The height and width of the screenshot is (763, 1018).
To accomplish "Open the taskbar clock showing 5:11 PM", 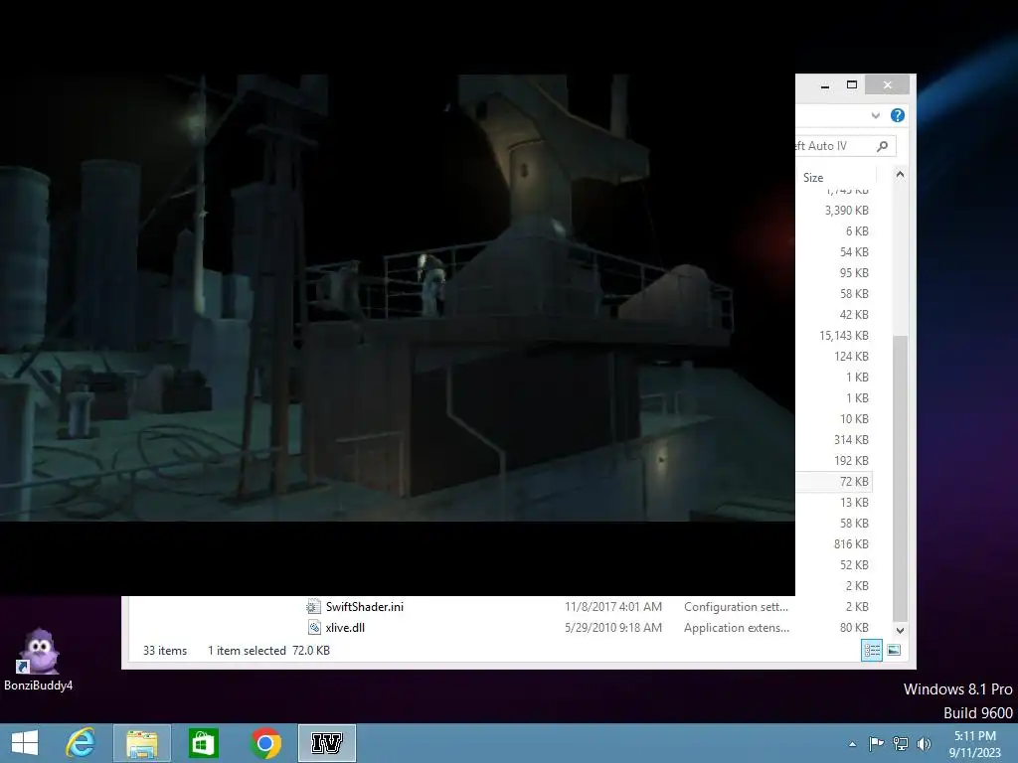I will [x=974, y=743].
